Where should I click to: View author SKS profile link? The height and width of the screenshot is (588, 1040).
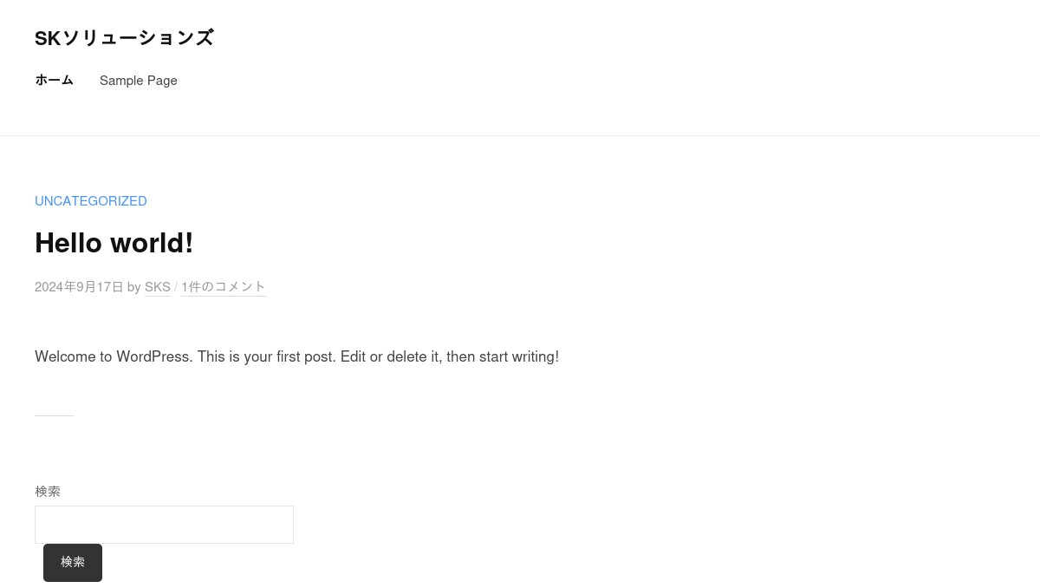click(158, 287)
